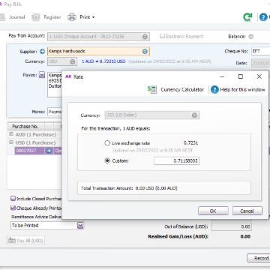Open supplier card arrow next to Supplier
Image resolution: width=270 pixels, height=270 pixels.
(42, 52)
